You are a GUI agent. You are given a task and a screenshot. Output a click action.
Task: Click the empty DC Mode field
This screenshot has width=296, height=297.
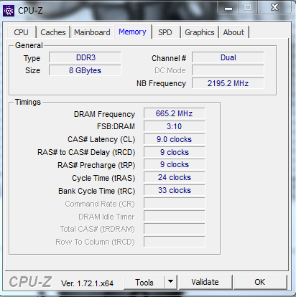[x=228, y=70]
